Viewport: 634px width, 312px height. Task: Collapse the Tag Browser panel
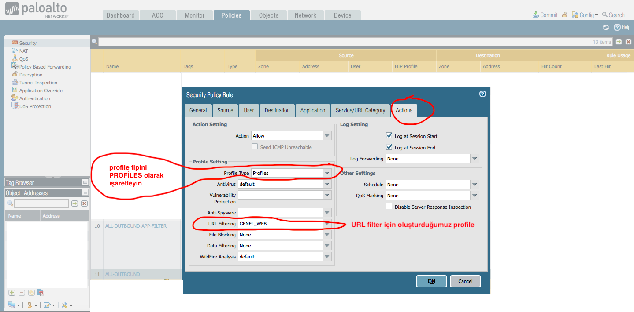pos(85,182)
